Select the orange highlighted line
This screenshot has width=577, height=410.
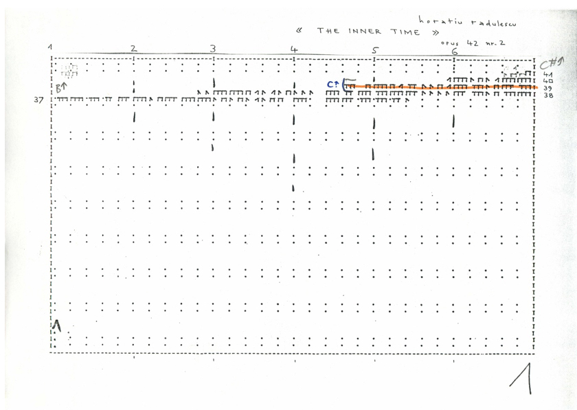point(440,87)
